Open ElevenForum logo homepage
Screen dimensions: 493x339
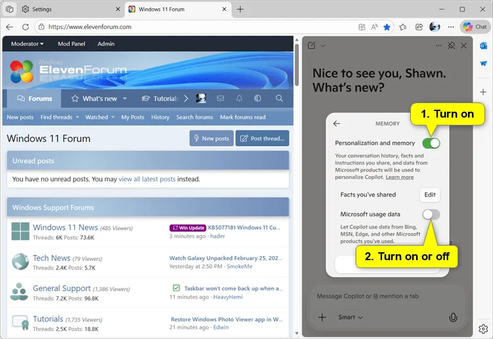pyautogui.click(x=68, y=71)
